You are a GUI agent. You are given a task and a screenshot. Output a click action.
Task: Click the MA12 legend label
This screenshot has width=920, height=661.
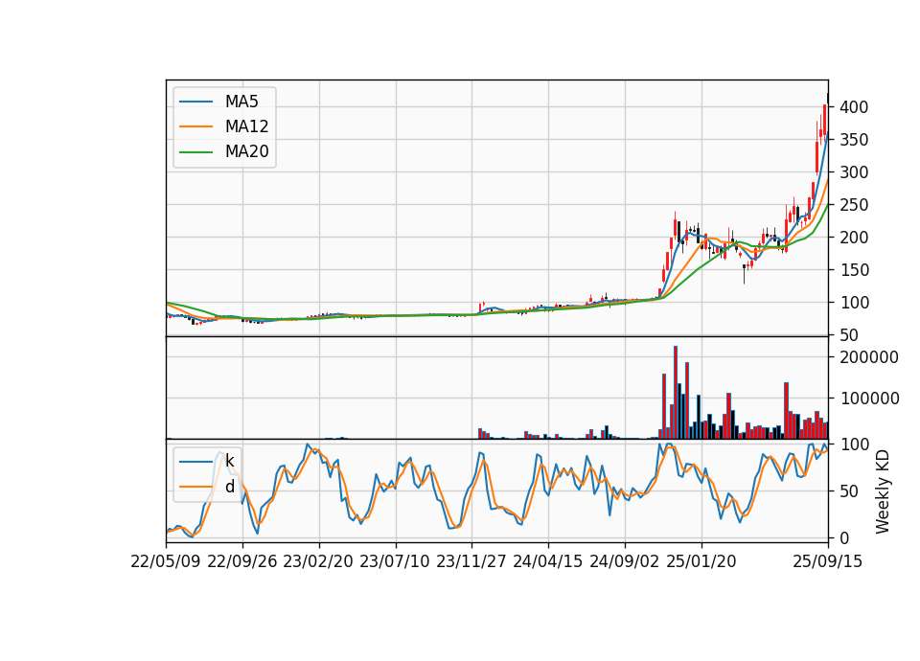pos(246,126)
